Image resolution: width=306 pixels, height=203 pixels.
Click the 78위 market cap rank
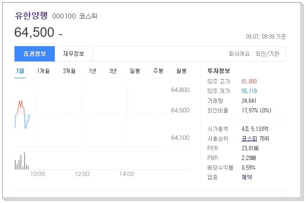tap(264, 139)
